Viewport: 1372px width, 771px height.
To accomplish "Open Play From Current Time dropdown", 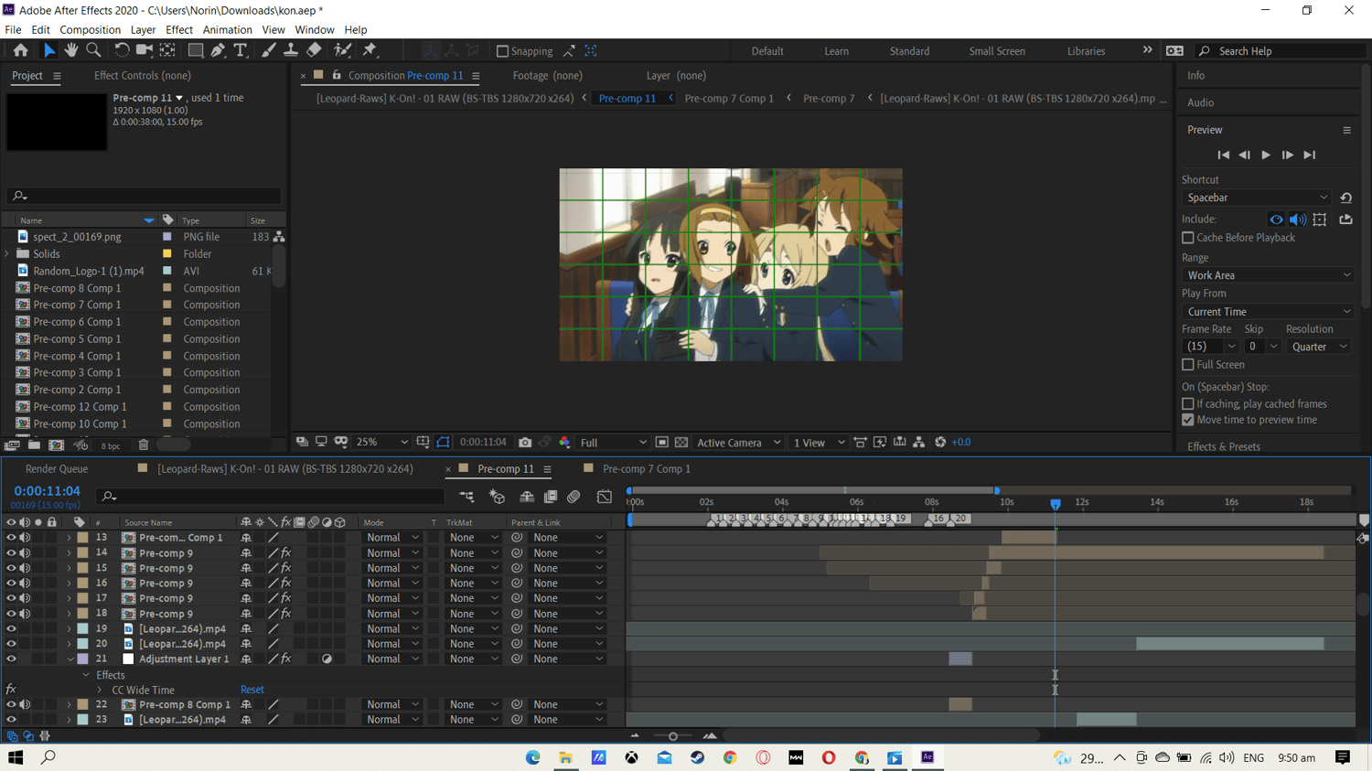I will [x=1268, y=312].
